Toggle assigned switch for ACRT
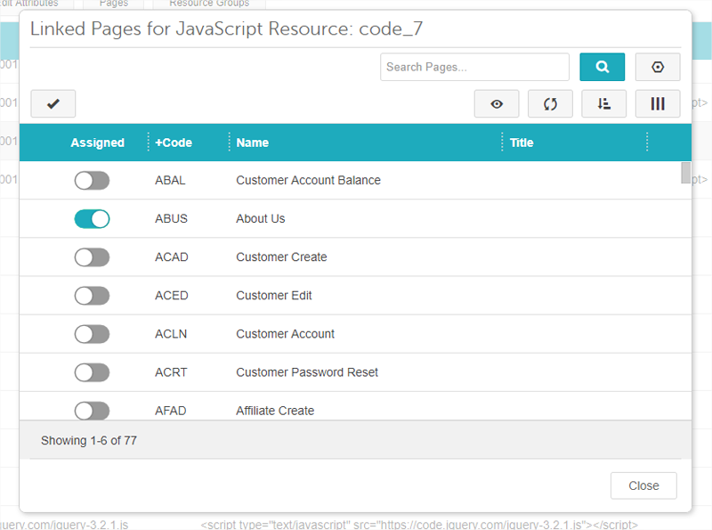The width and height of the screenshot is (712, 530). pyautogui.click(x=93, y=372)
